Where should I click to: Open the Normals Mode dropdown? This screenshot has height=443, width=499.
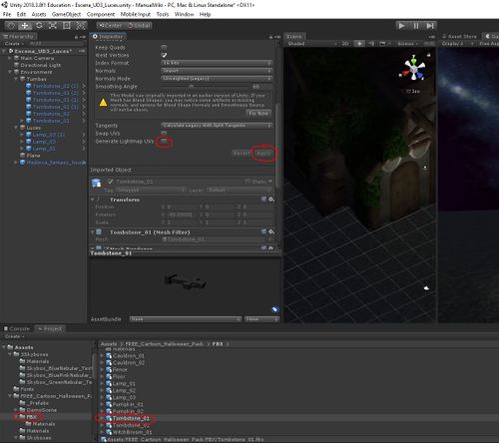click(x=217, y=79)
